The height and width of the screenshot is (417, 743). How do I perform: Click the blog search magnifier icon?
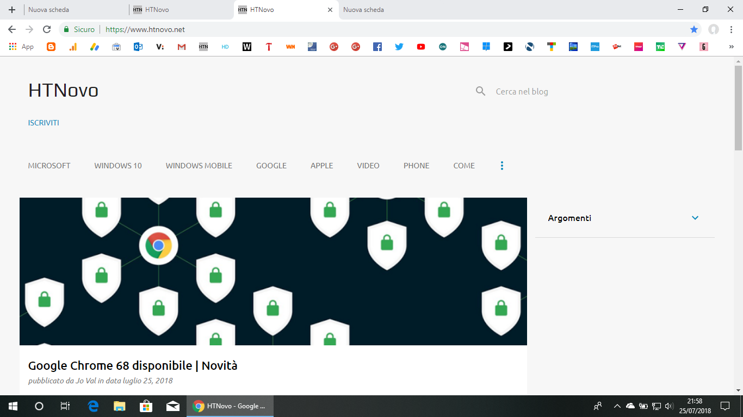[x=480, y=91]
